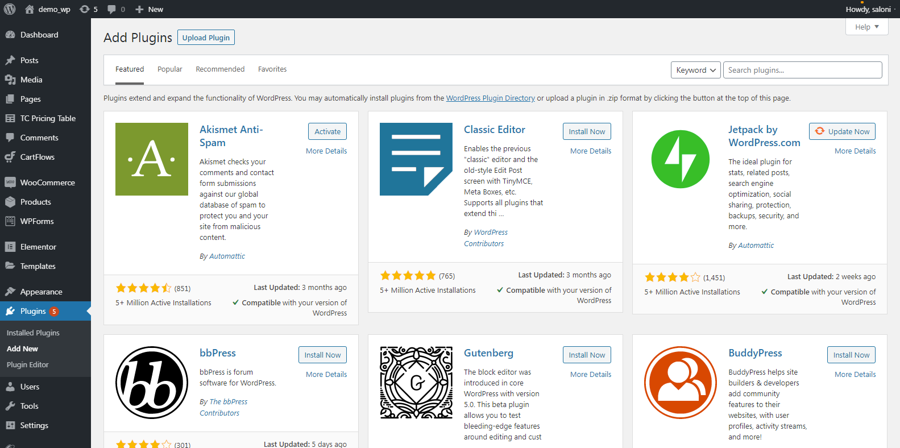This screenshot has height=448, width=900.
Task: Switch to the Recommended tab
Action: tap(220, 69)
